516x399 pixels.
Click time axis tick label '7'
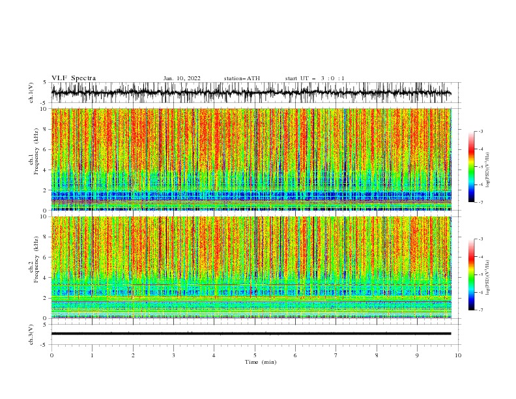336,355
